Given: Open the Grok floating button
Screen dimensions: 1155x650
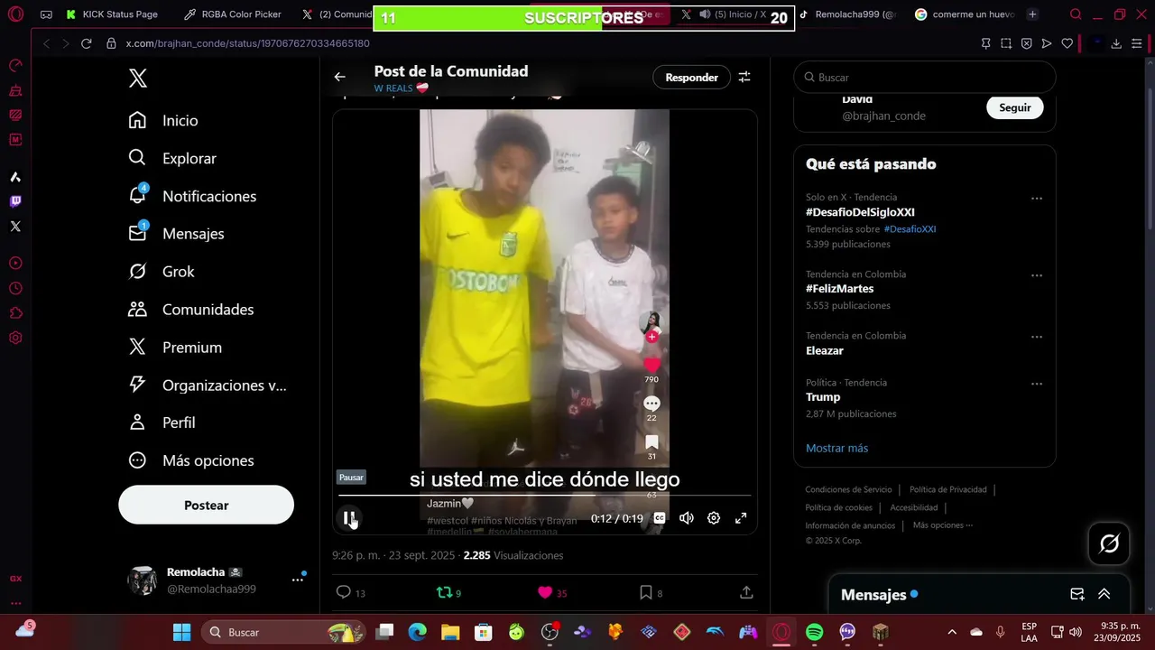Looking at the screenshot, I should point(1109,543).
